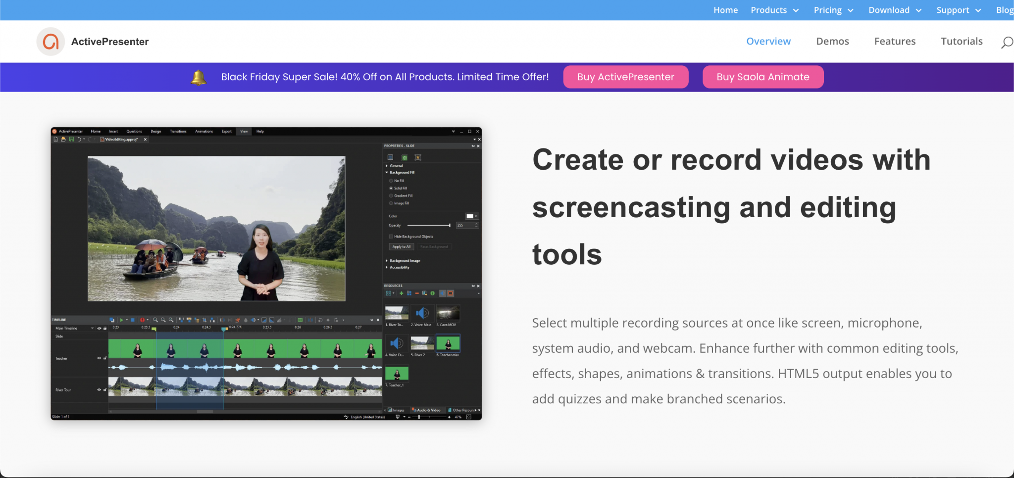Open the Main Timeline dropdown

[92, 329]
